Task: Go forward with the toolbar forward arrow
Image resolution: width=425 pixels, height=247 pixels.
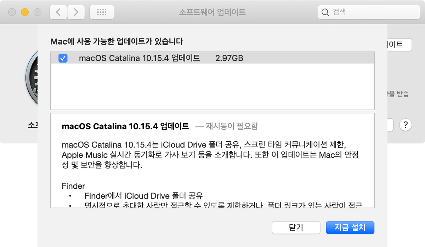Action: [x=76, y=12]
